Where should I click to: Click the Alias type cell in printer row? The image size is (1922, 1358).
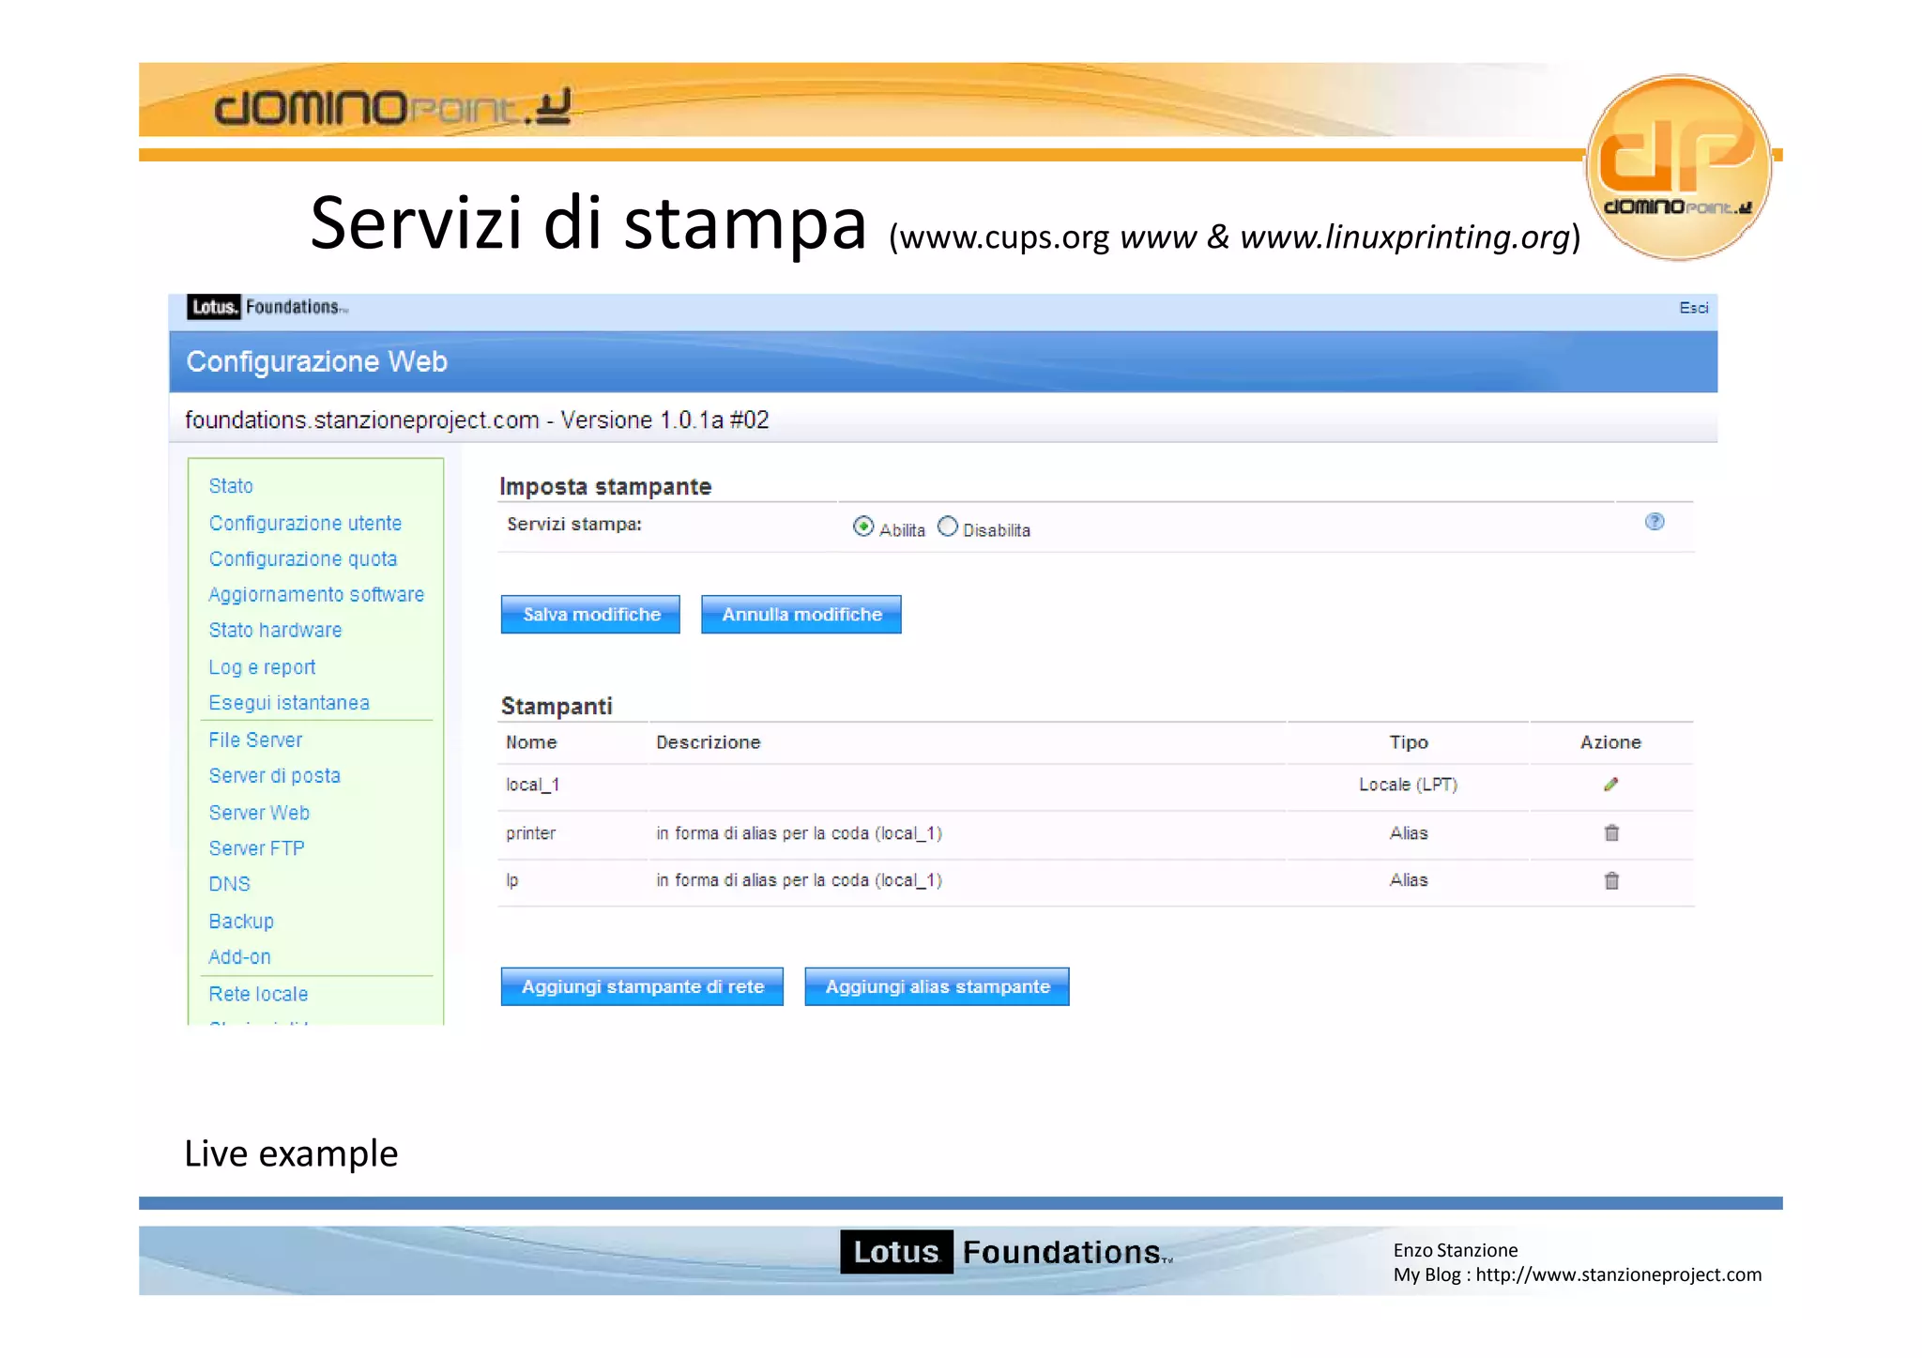point(1409,833)
